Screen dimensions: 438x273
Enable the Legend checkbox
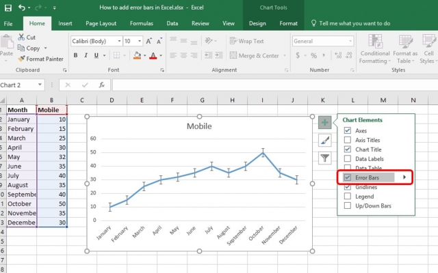click(347, 196)
